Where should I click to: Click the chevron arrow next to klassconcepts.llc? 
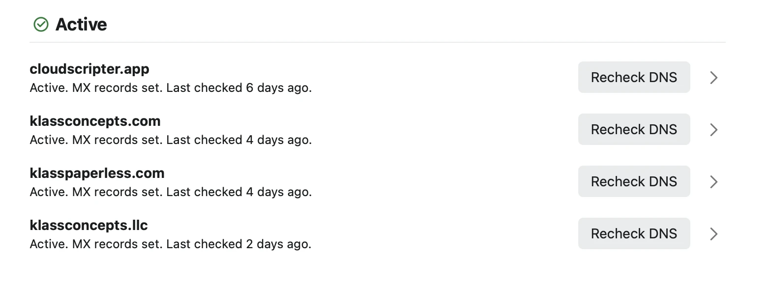click(x=714, y=234)
